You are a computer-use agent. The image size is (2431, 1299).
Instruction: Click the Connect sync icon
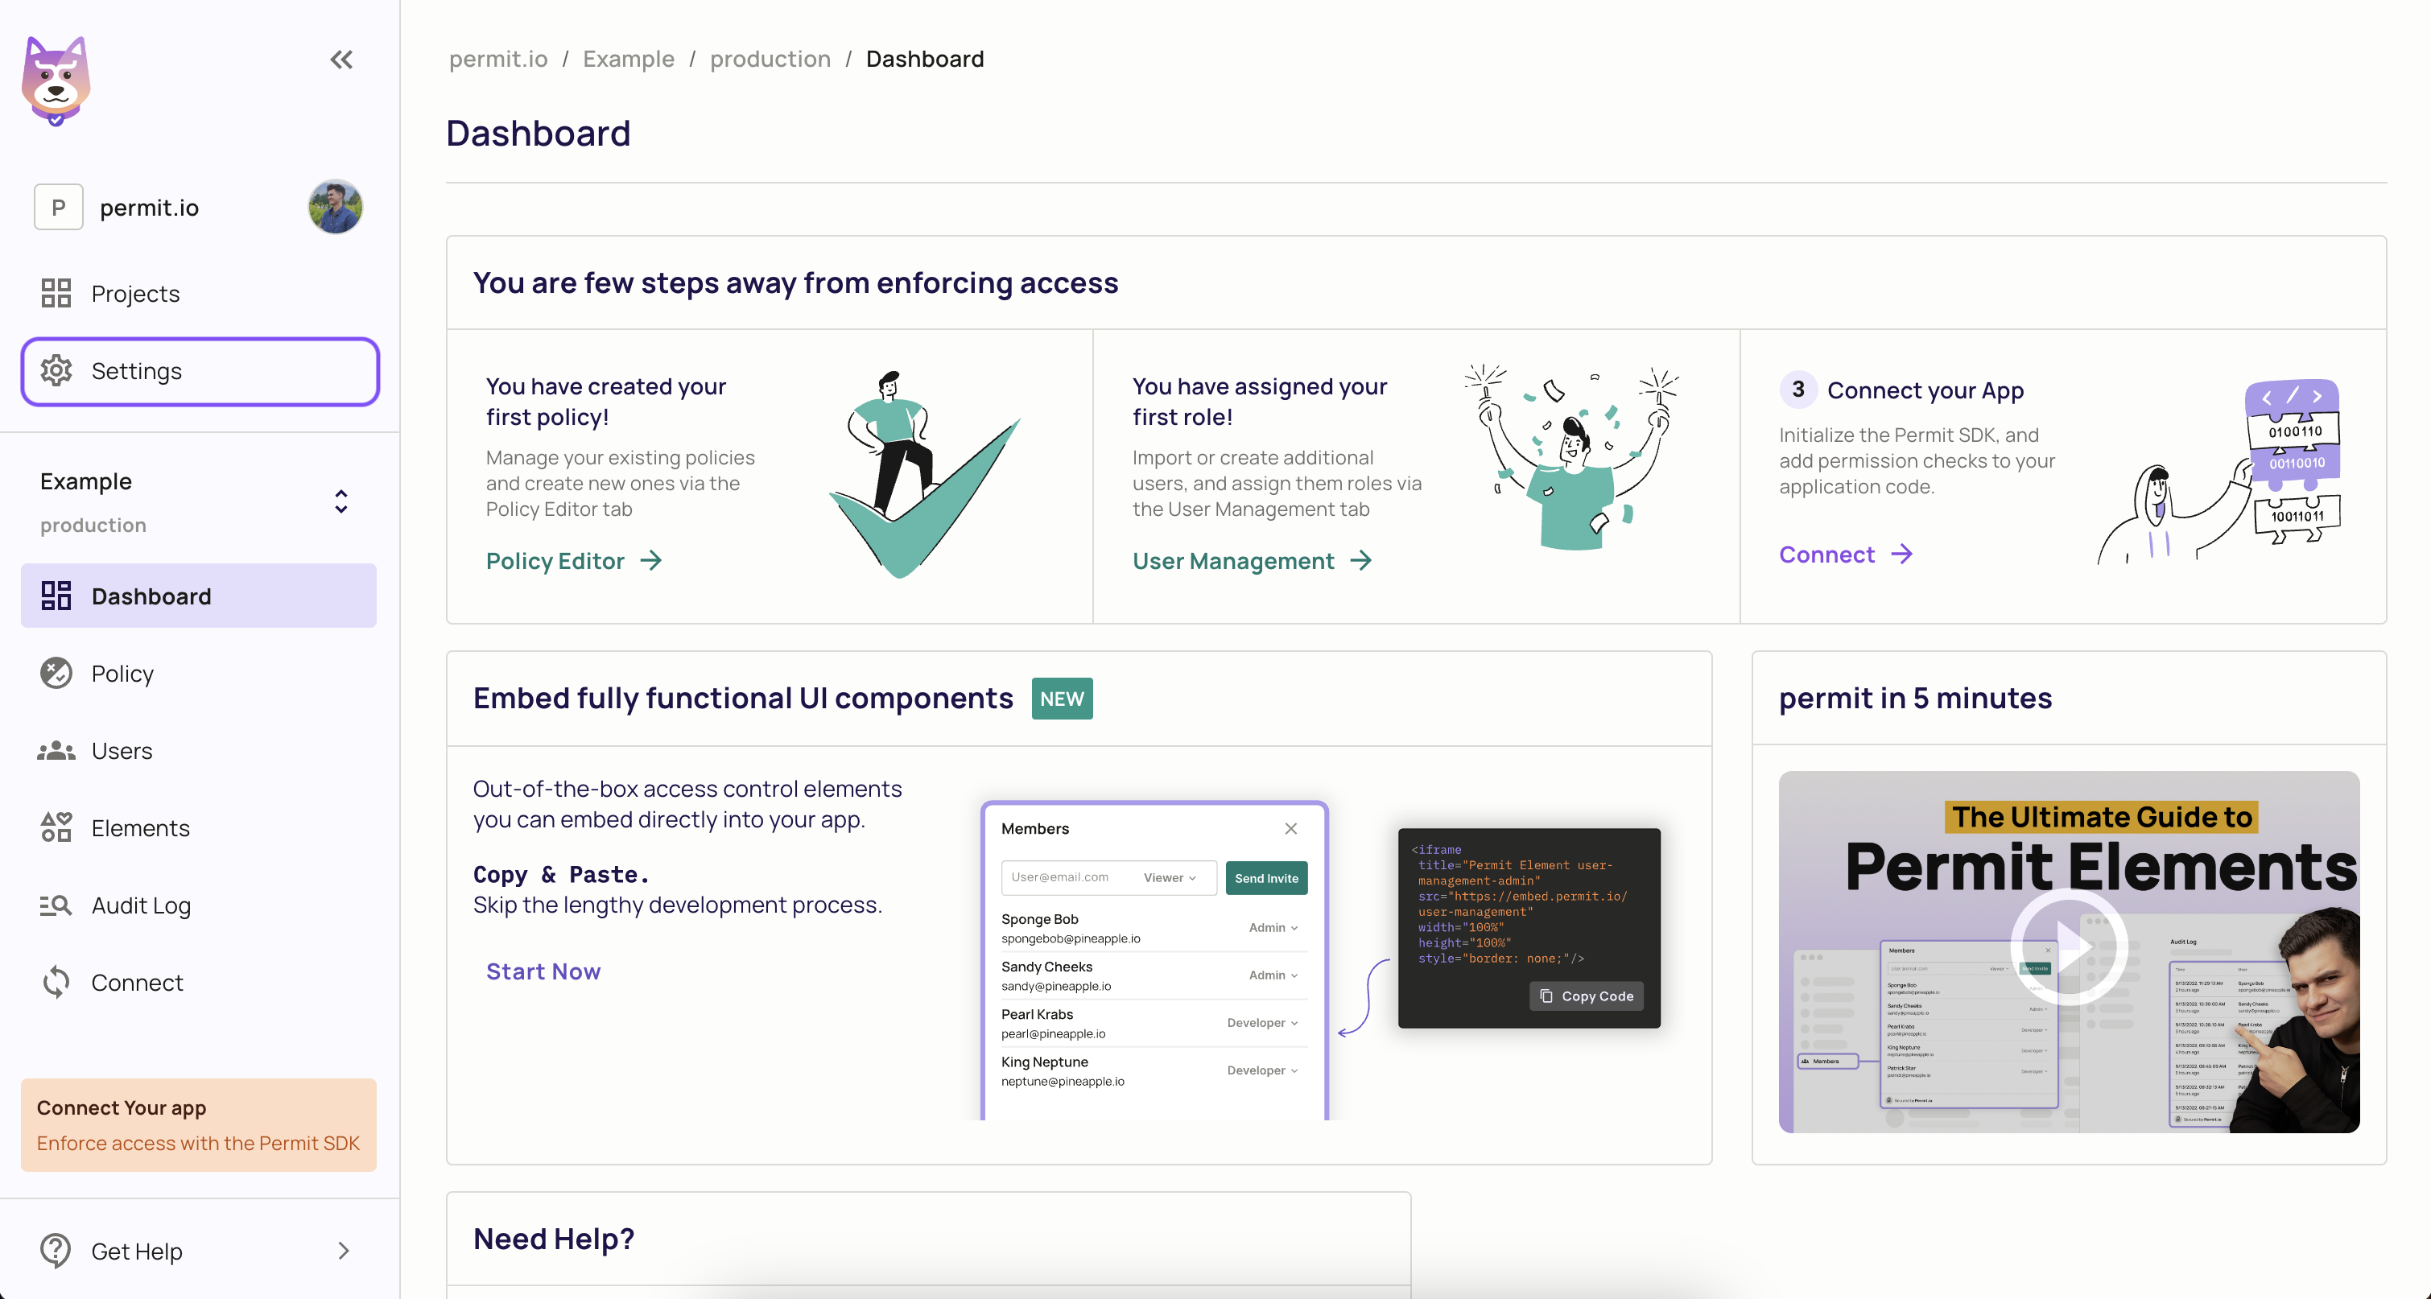[56, 982]
